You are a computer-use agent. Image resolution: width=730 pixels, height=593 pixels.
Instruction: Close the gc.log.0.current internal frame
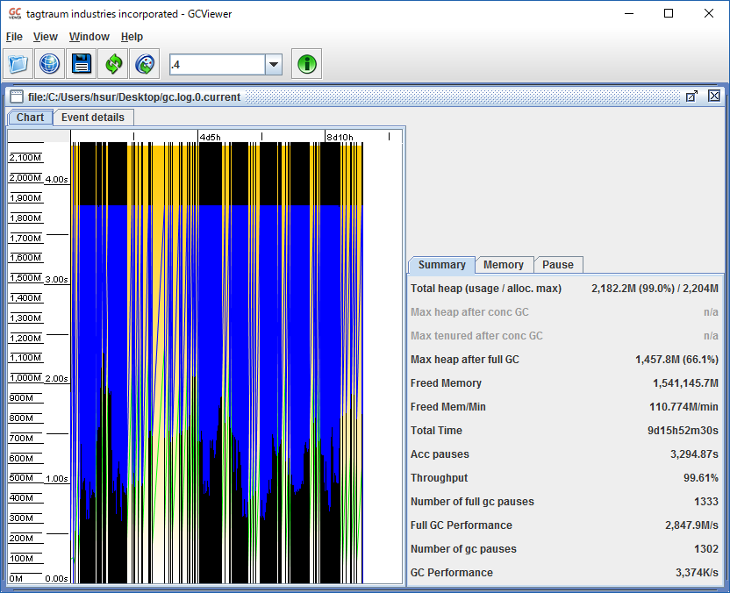point(713,96)
